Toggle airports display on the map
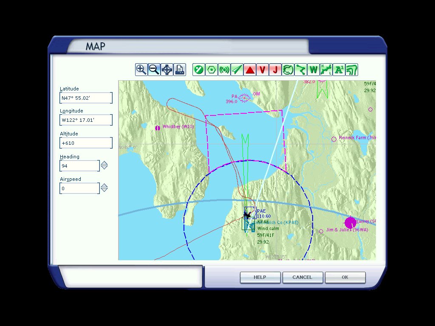 click(x=199, y=70)
